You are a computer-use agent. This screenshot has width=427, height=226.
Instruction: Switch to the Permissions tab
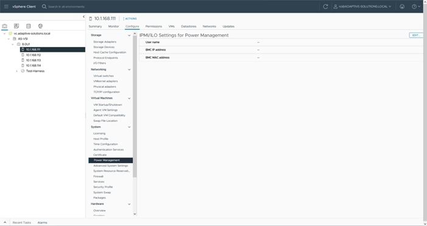(x=154, y=26)
